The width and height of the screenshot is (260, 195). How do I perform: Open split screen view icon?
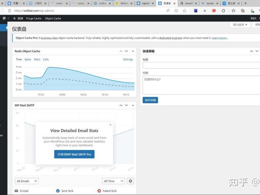pos(176,11)
